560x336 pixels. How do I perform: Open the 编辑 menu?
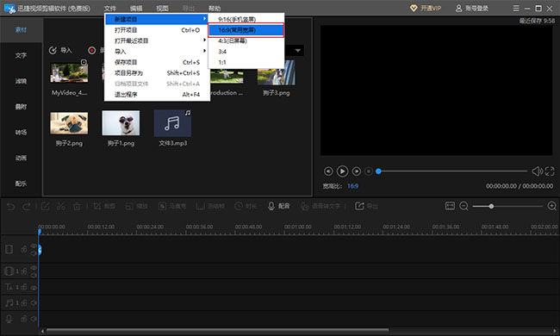click(136, 9)
